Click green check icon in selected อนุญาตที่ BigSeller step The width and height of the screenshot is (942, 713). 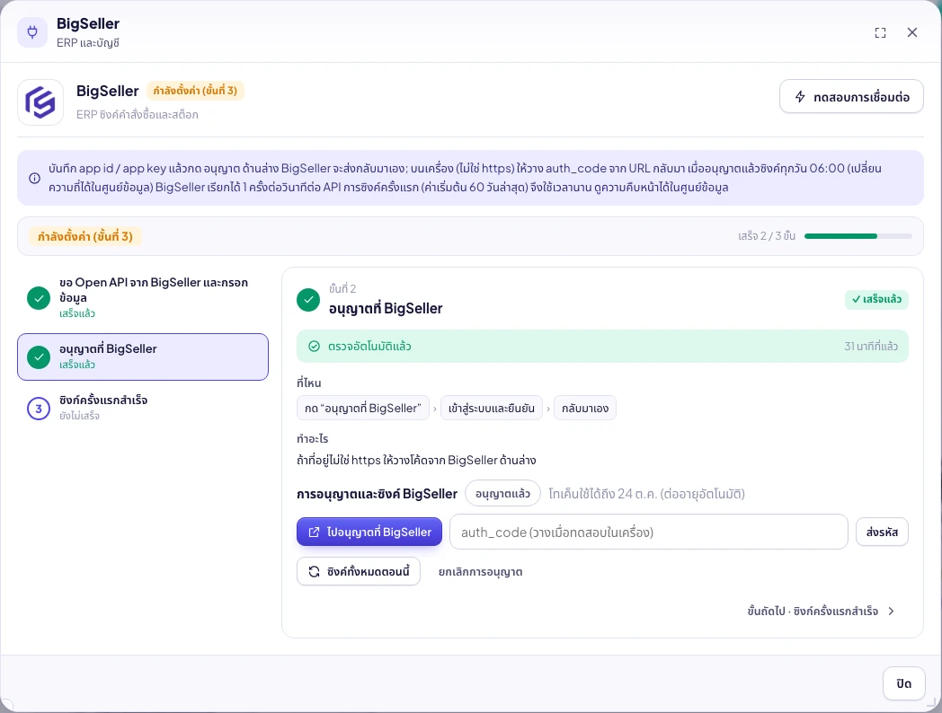click(x=39, y=357)
